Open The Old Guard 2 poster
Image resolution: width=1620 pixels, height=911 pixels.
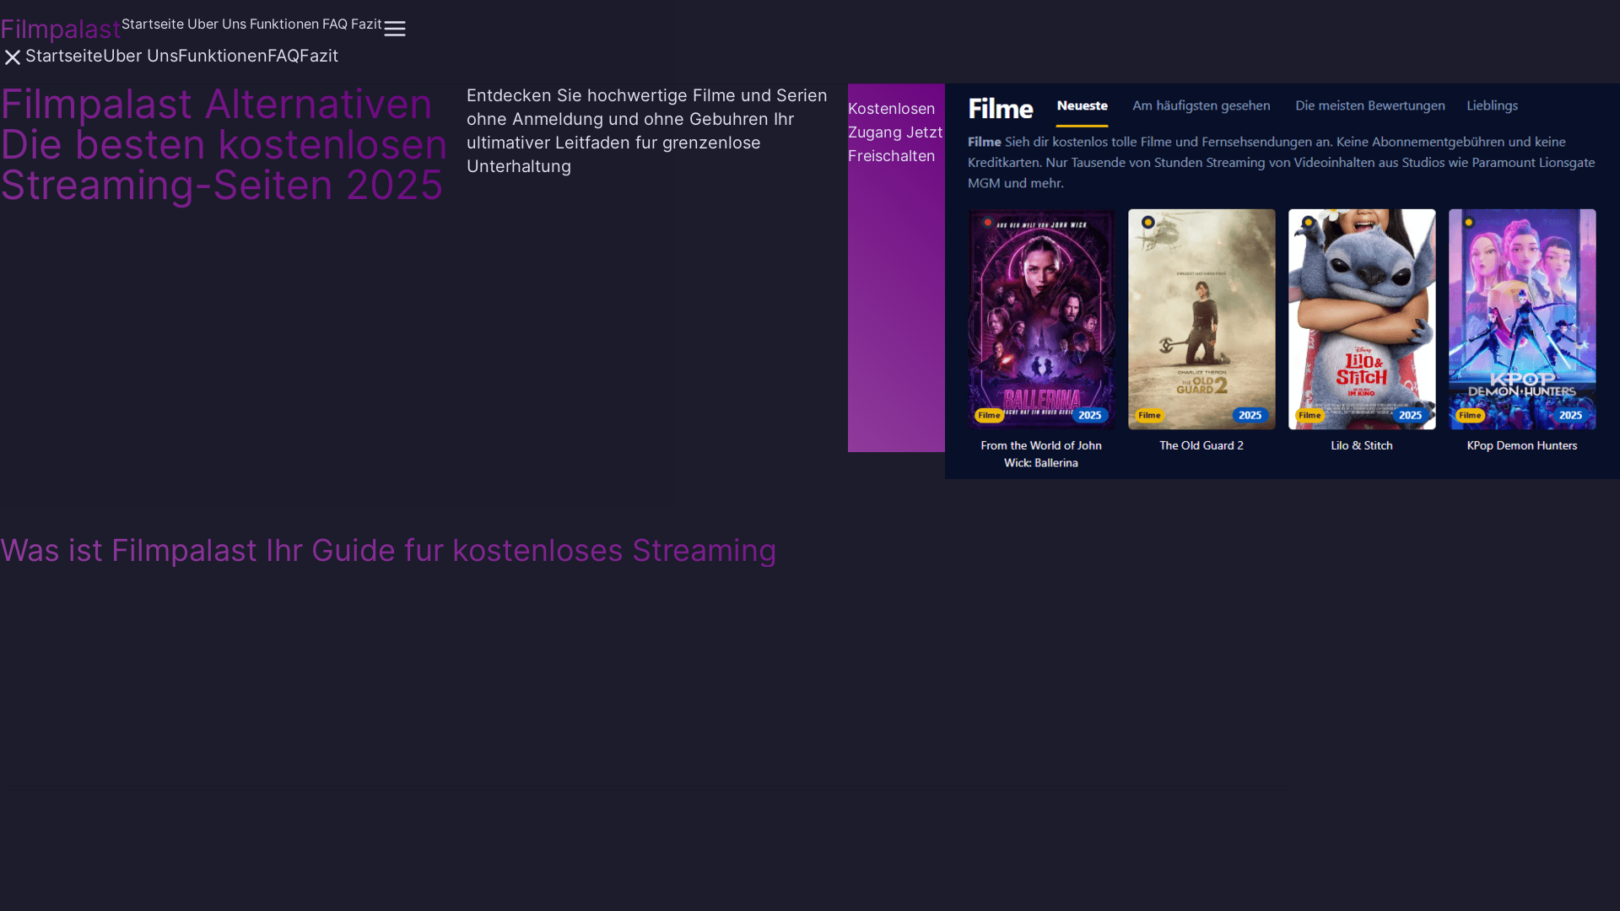point(1201,319)
